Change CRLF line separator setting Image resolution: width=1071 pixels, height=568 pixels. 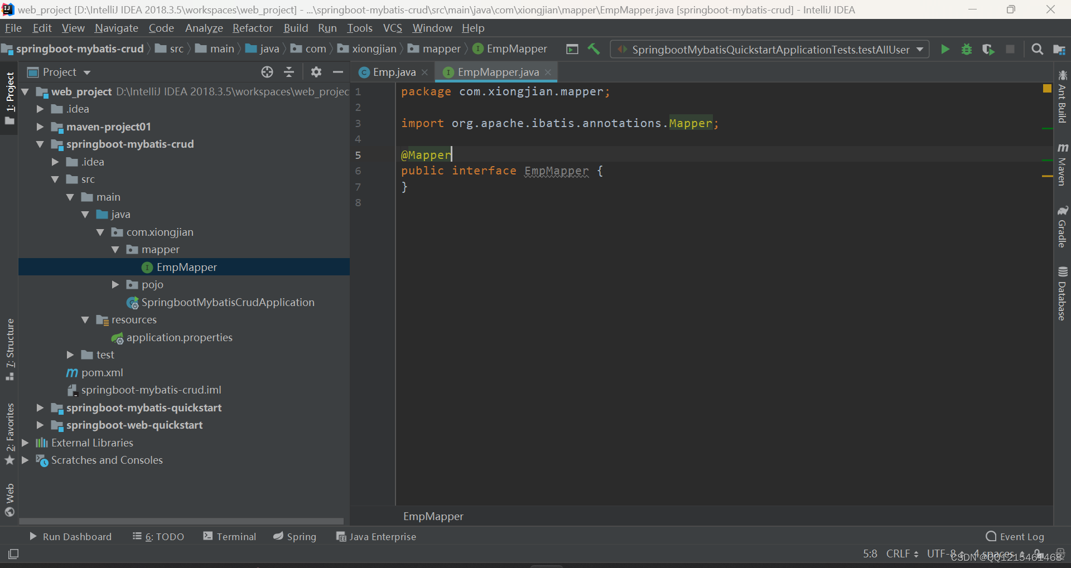[902, 554]
